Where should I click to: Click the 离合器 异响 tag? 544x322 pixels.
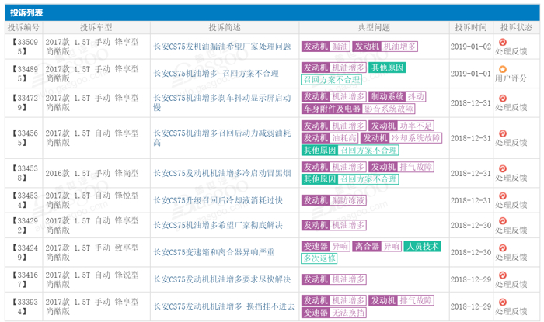[377, 247]
